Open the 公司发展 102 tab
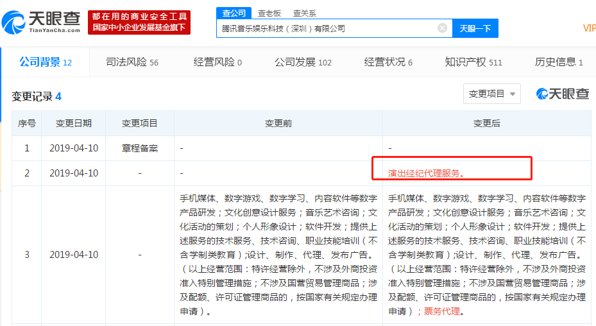Image resolution: width=596 pixels, height=326 pixels. (x=303, y=62)
